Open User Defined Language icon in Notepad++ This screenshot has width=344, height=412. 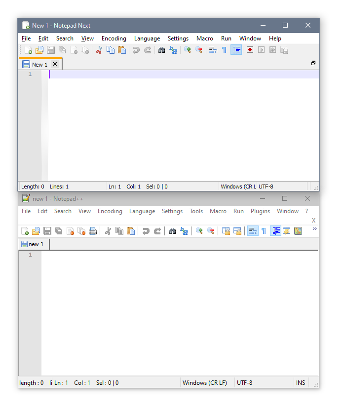[x=287, y=231]
